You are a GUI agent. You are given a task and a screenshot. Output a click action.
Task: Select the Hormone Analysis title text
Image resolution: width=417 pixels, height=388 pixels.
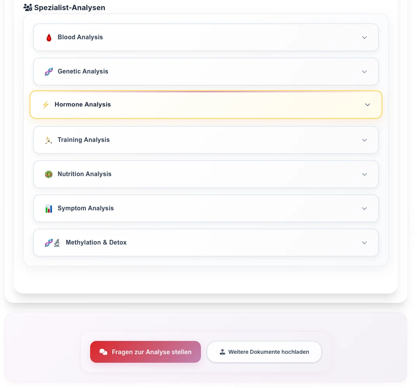click(x=83, y=105)
